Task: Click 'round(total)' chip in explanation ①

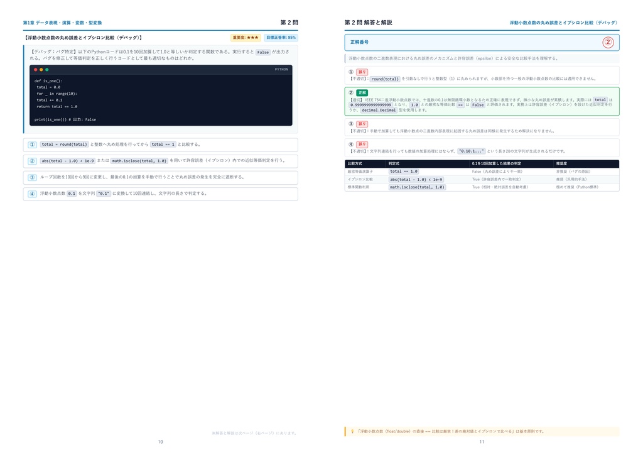Action: 385,79
